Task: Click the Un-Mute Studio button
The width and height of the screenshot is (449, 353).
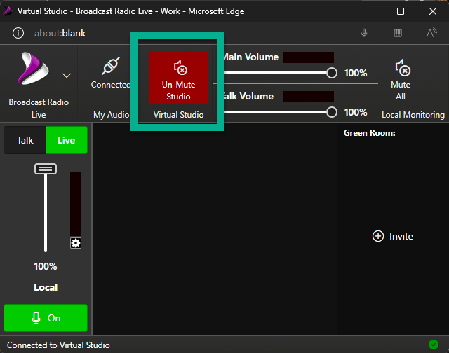Action: (x=178, y=78)
